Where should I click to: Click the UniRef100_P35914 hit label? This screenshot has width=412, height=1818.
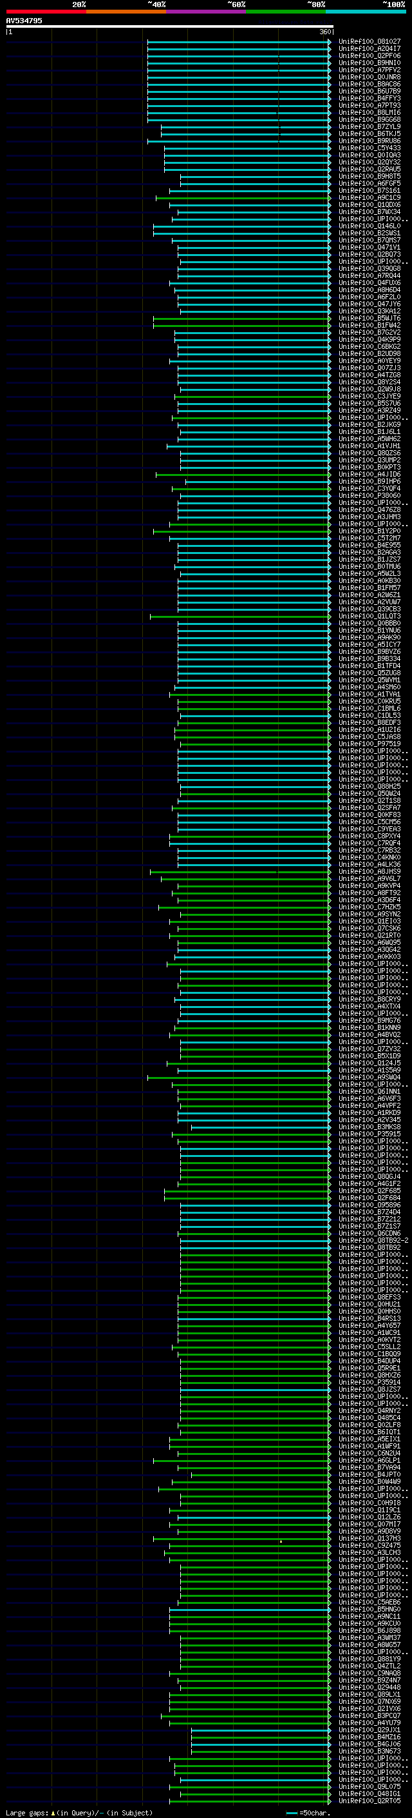point(369,1383)
